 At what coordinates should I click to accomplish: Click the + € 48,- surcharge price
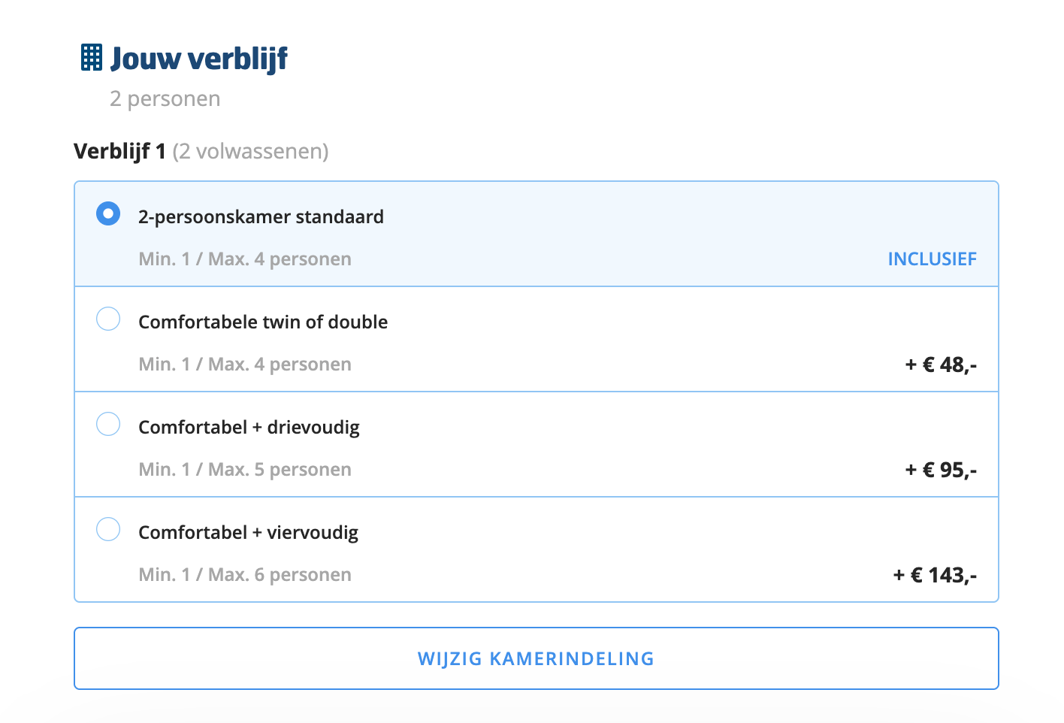coord(941,365)
